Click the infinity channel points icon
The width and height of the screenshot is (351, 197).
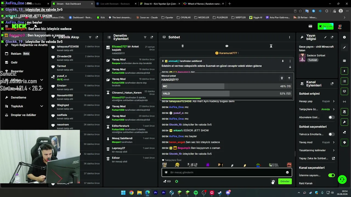coord(167,181)
